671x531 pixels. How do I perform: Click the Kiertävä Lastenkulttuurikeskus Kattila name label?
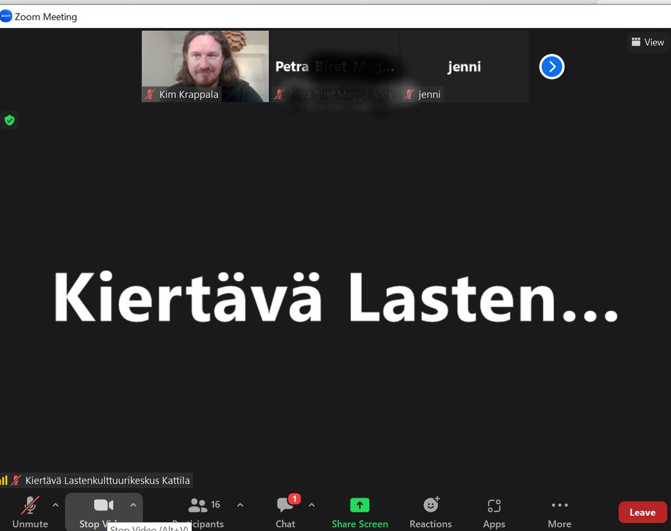[107, 480]
